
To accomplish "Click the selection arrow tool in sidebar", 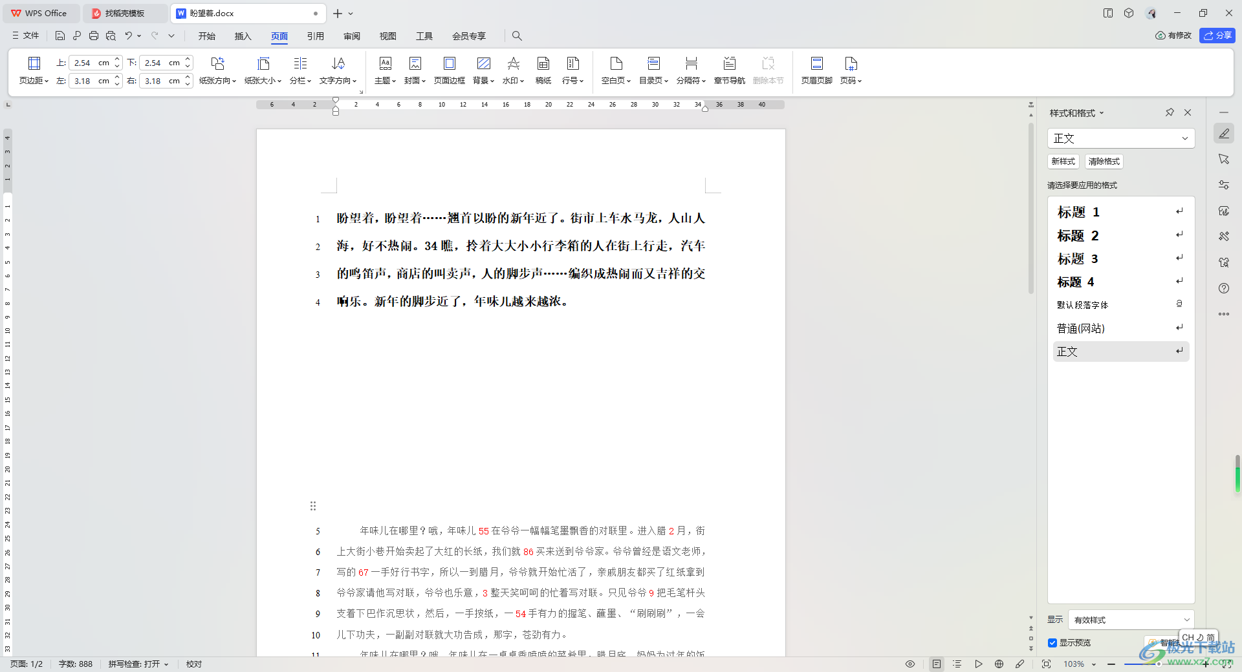I will click(x=1223, y=159).
